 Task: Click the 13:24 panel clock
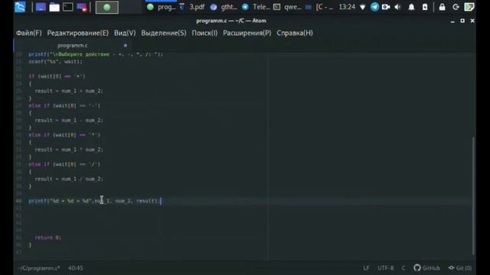point(347,7)
